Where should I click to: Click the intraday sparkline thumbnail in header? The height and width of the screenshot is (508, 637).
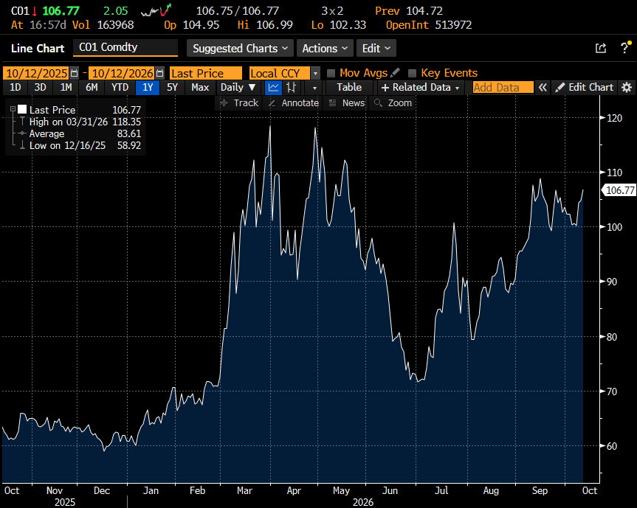(x=156, y=10)
